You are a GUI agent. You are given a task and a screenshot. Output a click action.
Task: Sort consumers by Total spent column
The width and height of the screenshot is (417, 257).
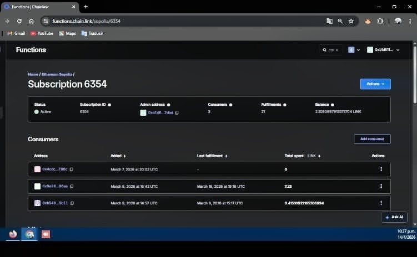click(x=303, y=156)
